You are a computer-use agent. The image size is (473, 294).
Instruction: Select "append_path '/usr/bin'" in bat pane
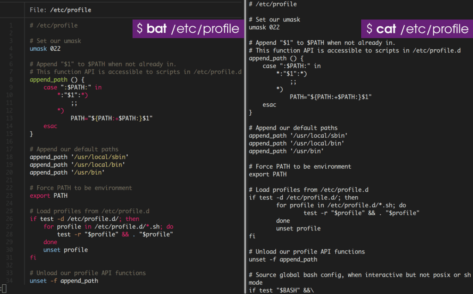click(67, 172)
